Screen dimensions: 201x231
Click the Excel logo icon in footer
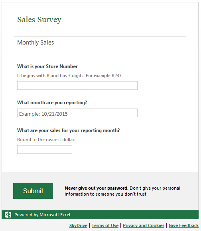click(x=8, y=215)
